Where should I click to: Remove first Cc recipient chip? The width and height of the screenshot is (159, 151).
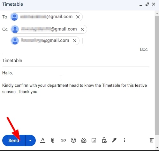82,29
